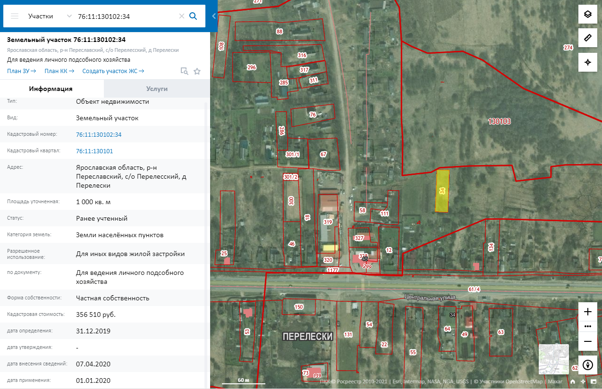Collapse the left info panel with chevron
This screenshot has height=389, width=602.
214,16
